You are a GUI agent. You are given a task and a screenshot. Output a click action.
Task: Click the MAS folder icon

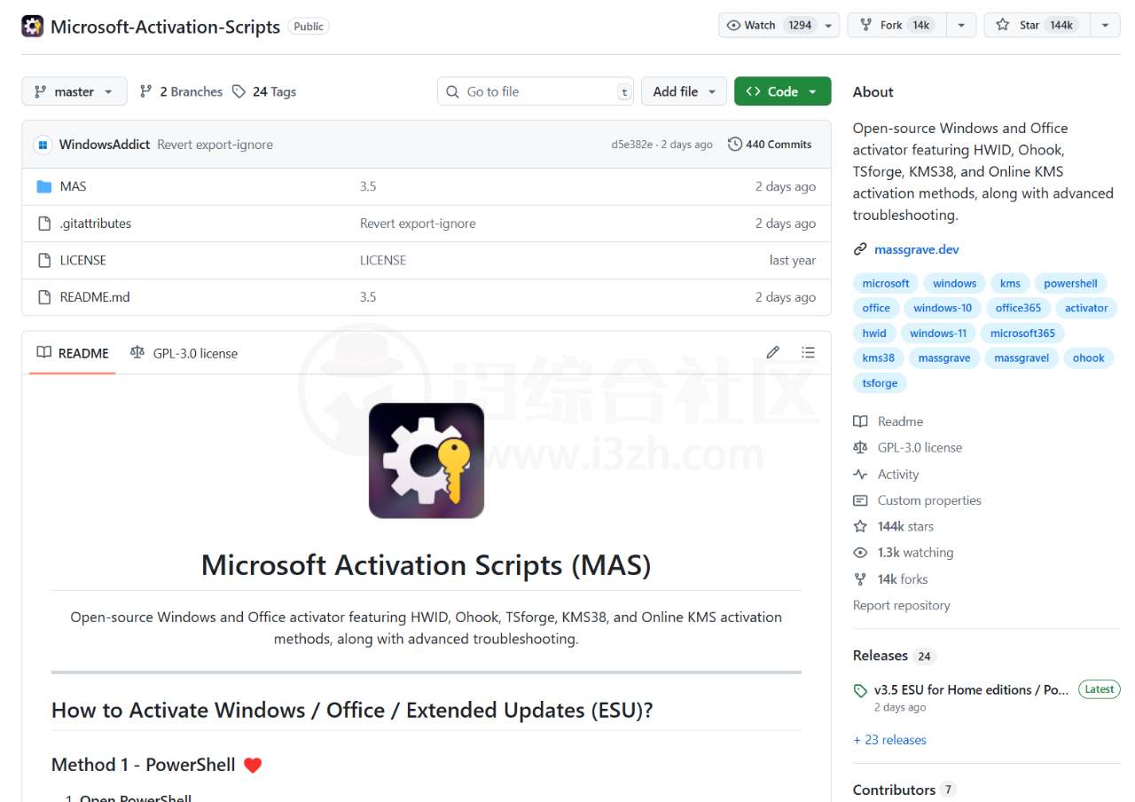click(x=44, y=186)
